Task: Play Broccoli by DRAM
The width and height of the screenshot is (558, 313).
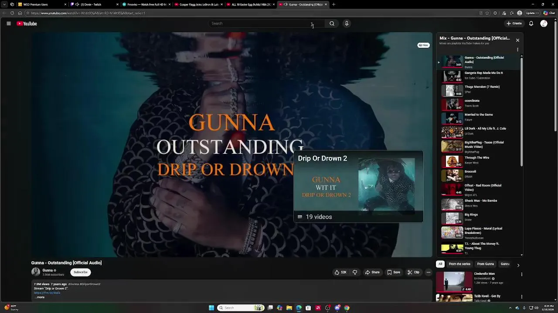Action: [x=480, y=174]
